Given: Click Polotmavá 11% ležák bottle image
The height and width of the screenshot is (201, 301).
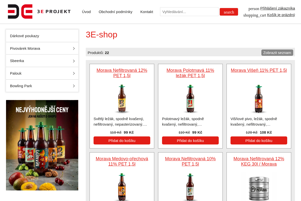Looking at the screenshot, I should click(x=190, y=99).
